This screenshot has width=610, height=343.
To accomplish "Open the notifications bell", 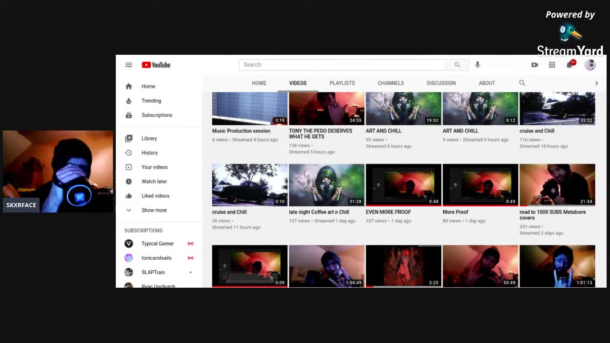I will [x=569, y=65].
